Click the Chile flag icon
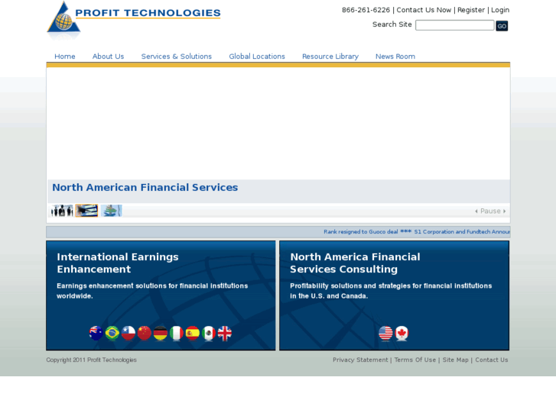 128,333
